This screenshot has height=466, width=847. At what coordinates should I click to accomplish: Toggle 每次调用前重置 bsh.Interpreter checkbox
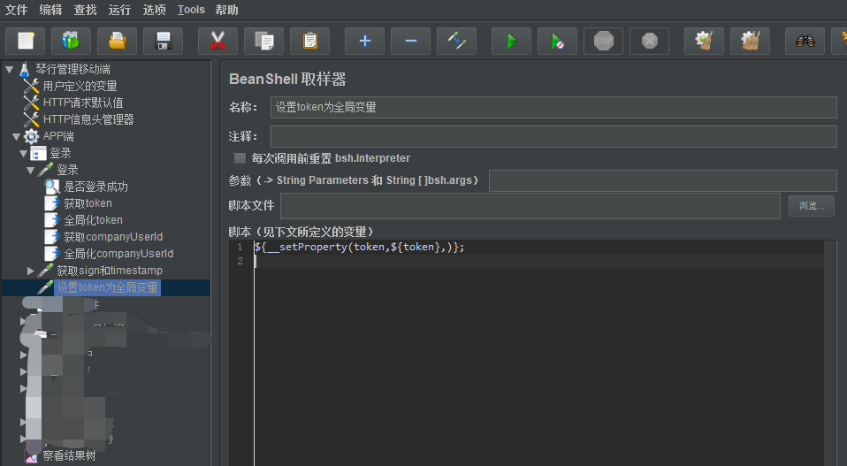240,158
